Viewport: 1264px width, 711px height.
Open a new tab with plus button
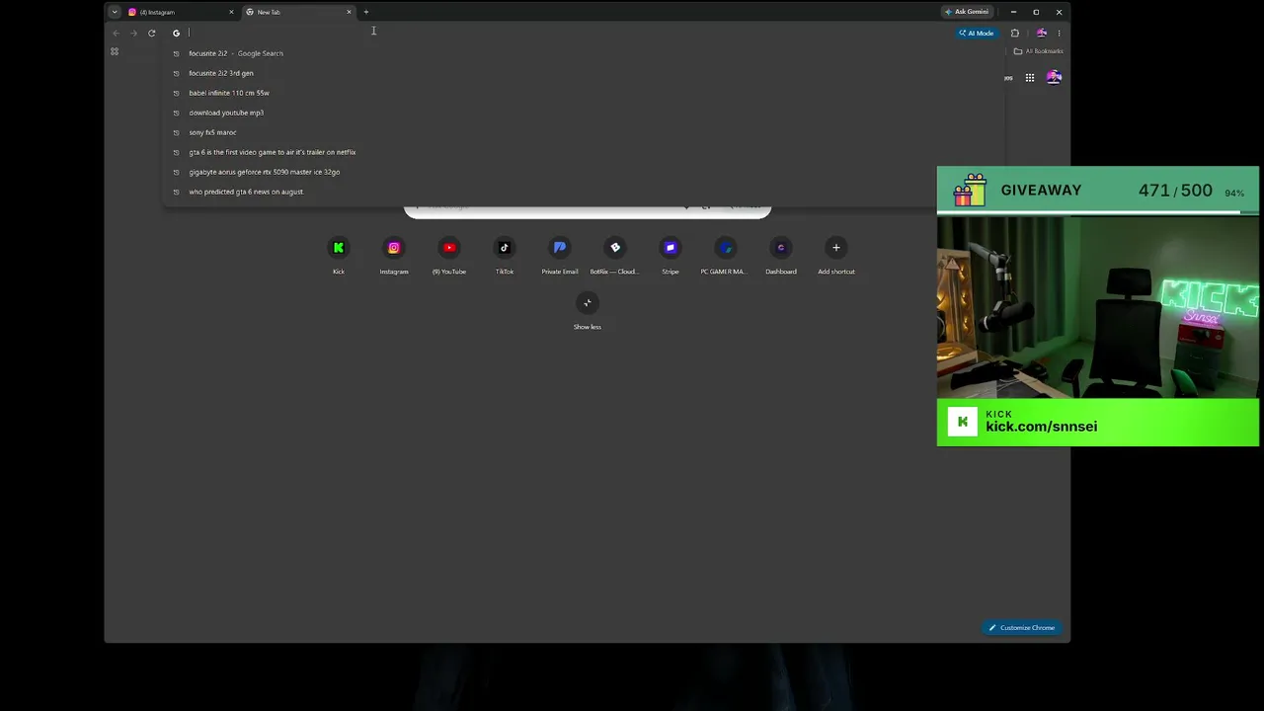coord(365,12)
